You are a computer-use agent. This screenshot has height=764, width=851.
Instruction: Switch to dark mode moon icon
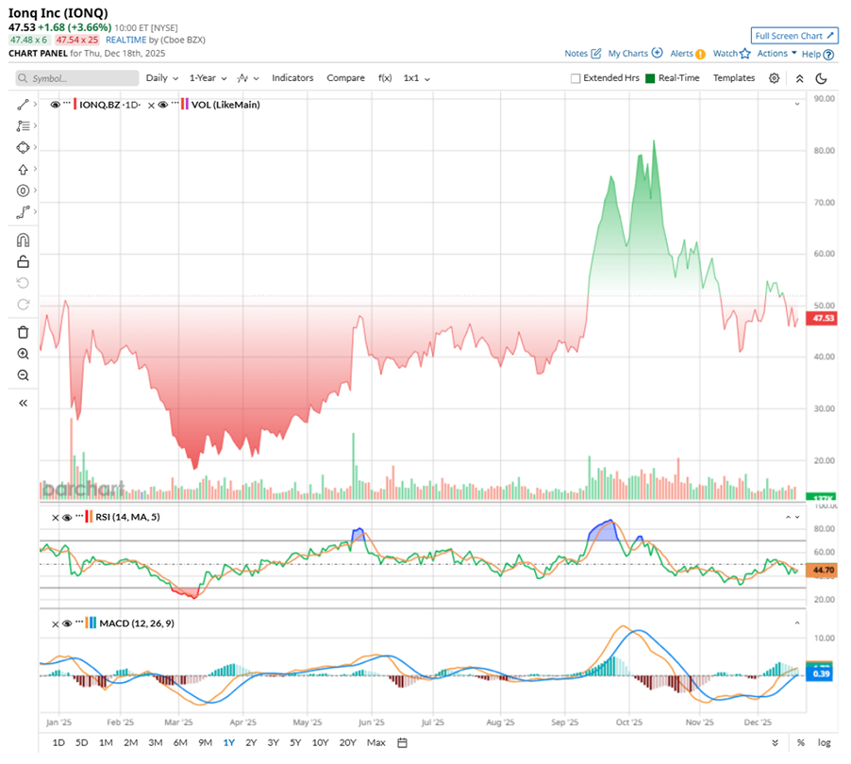point(822,78)
